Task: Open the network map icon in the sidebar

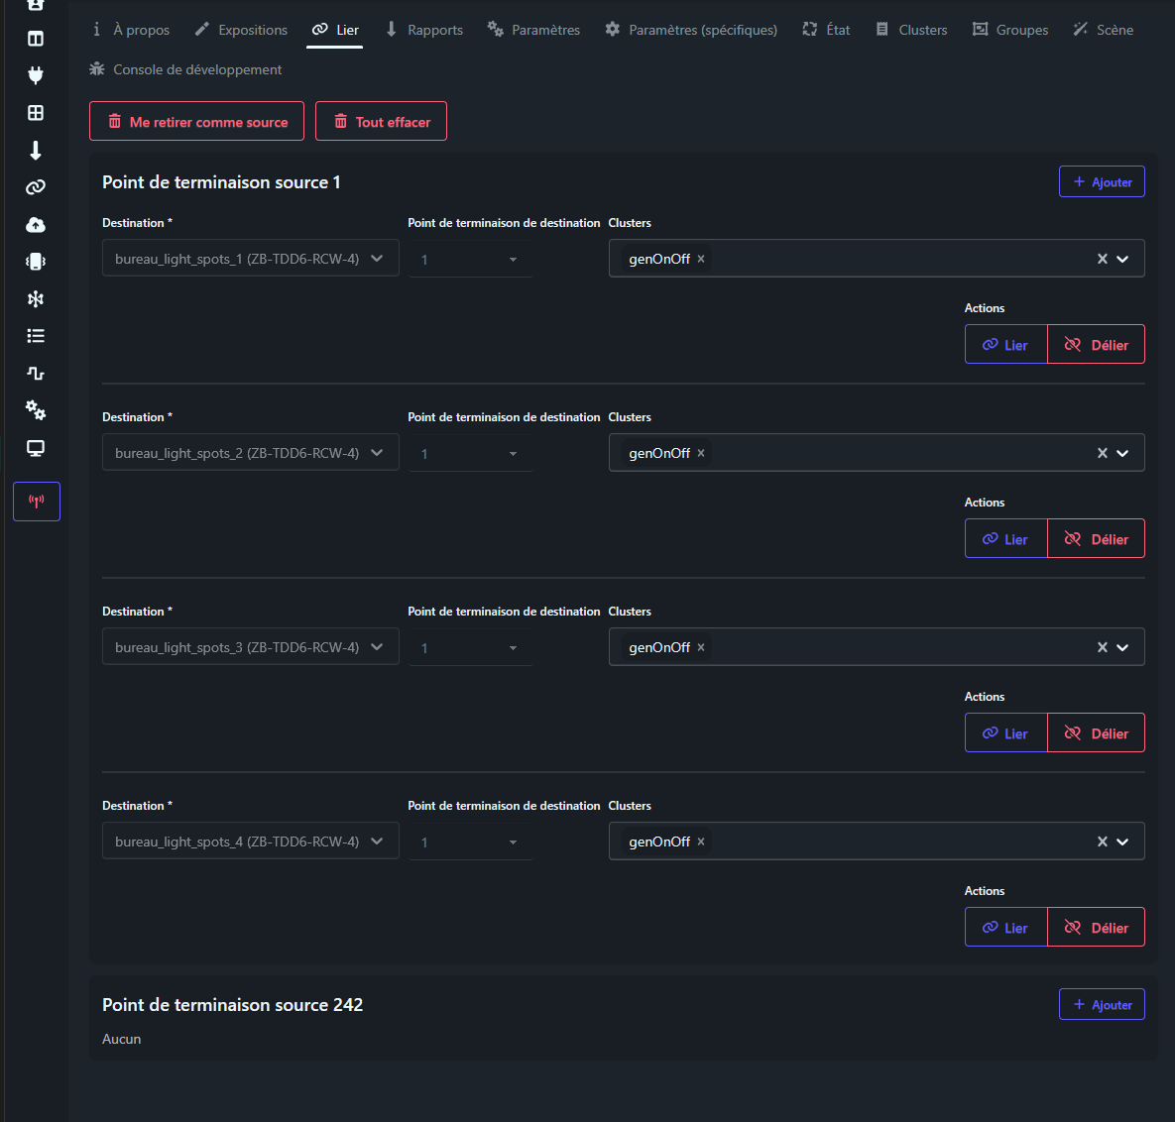Action: [x=36, y=299]
